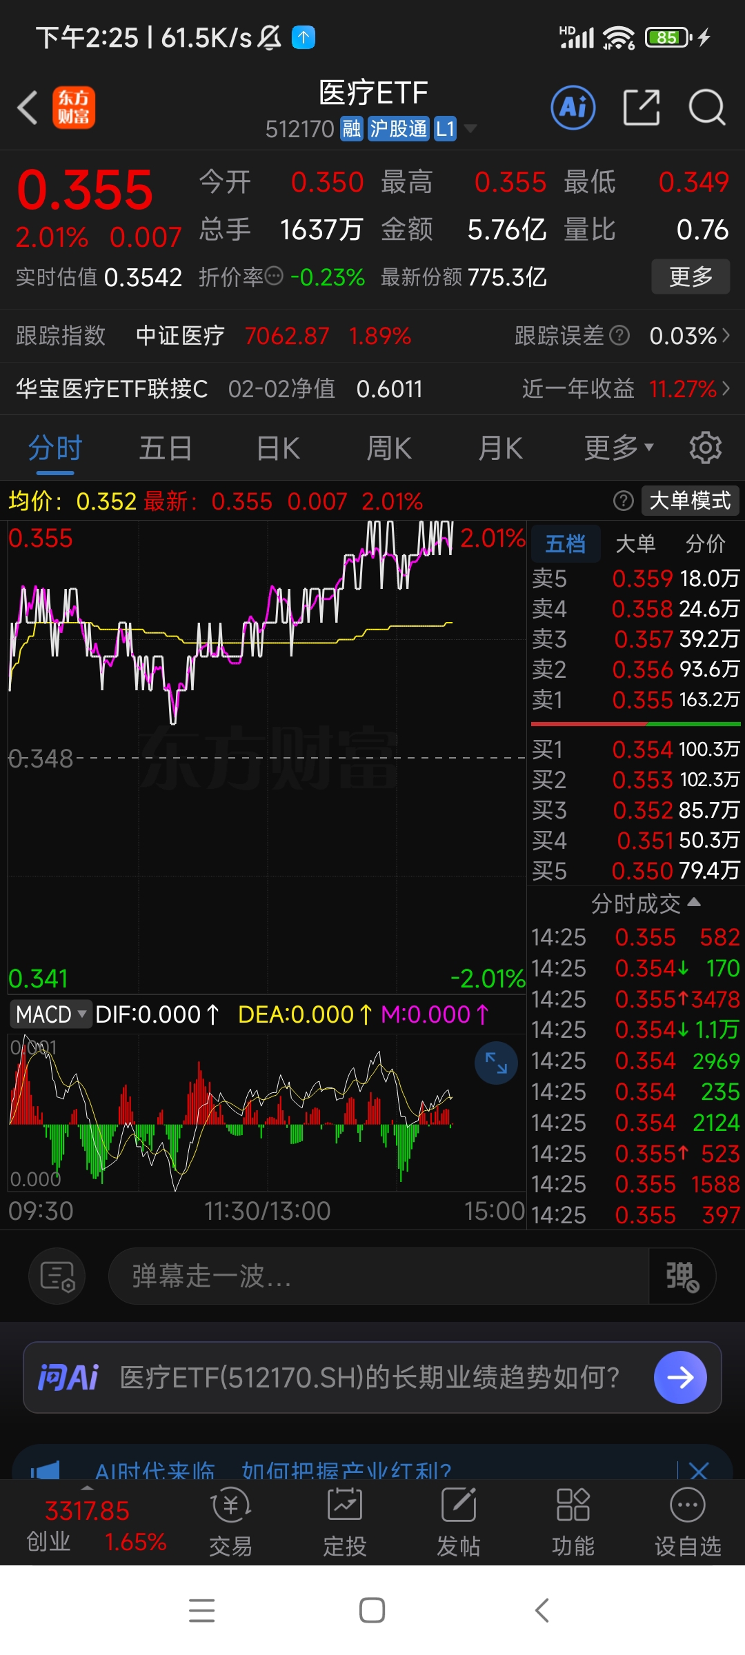745x1655 pixels.
Task: Tap the 融 margin tag
Action: [x=352, y=129]
